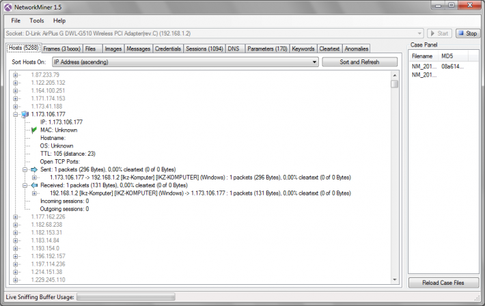This screenshot has height=306, width=485.
Task: Select the 'OS: Unknown' row
Action: click(57, 146)
